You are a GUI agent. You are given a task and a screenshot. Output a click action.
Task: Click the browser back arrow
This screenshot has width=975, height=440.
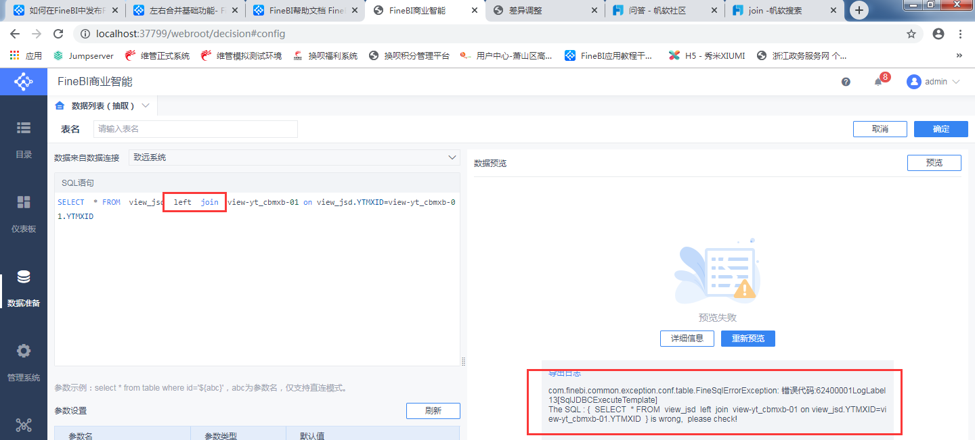tap(16, 34)
